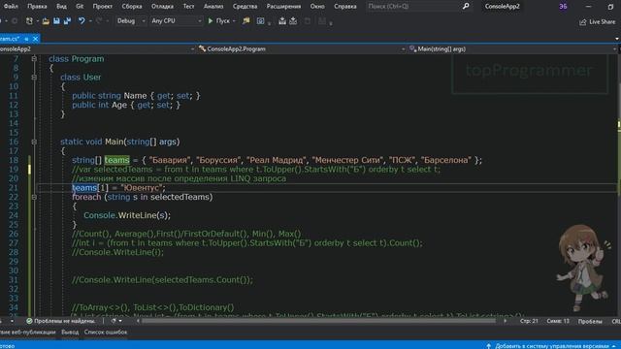
Task: Open the Анализ menu
Action: pos(213,7)
